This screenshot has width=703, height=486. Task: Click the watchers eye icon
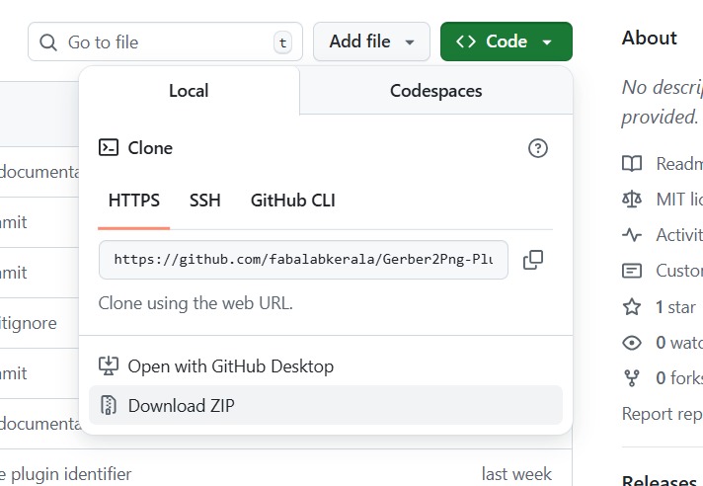click(632, 343)
